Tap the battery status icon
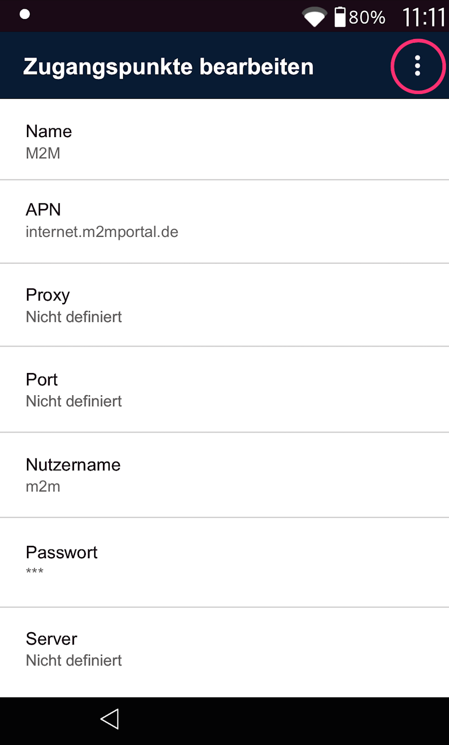This screenshot has width=449, height=745. pyautogui.click(x=340, y=17)
